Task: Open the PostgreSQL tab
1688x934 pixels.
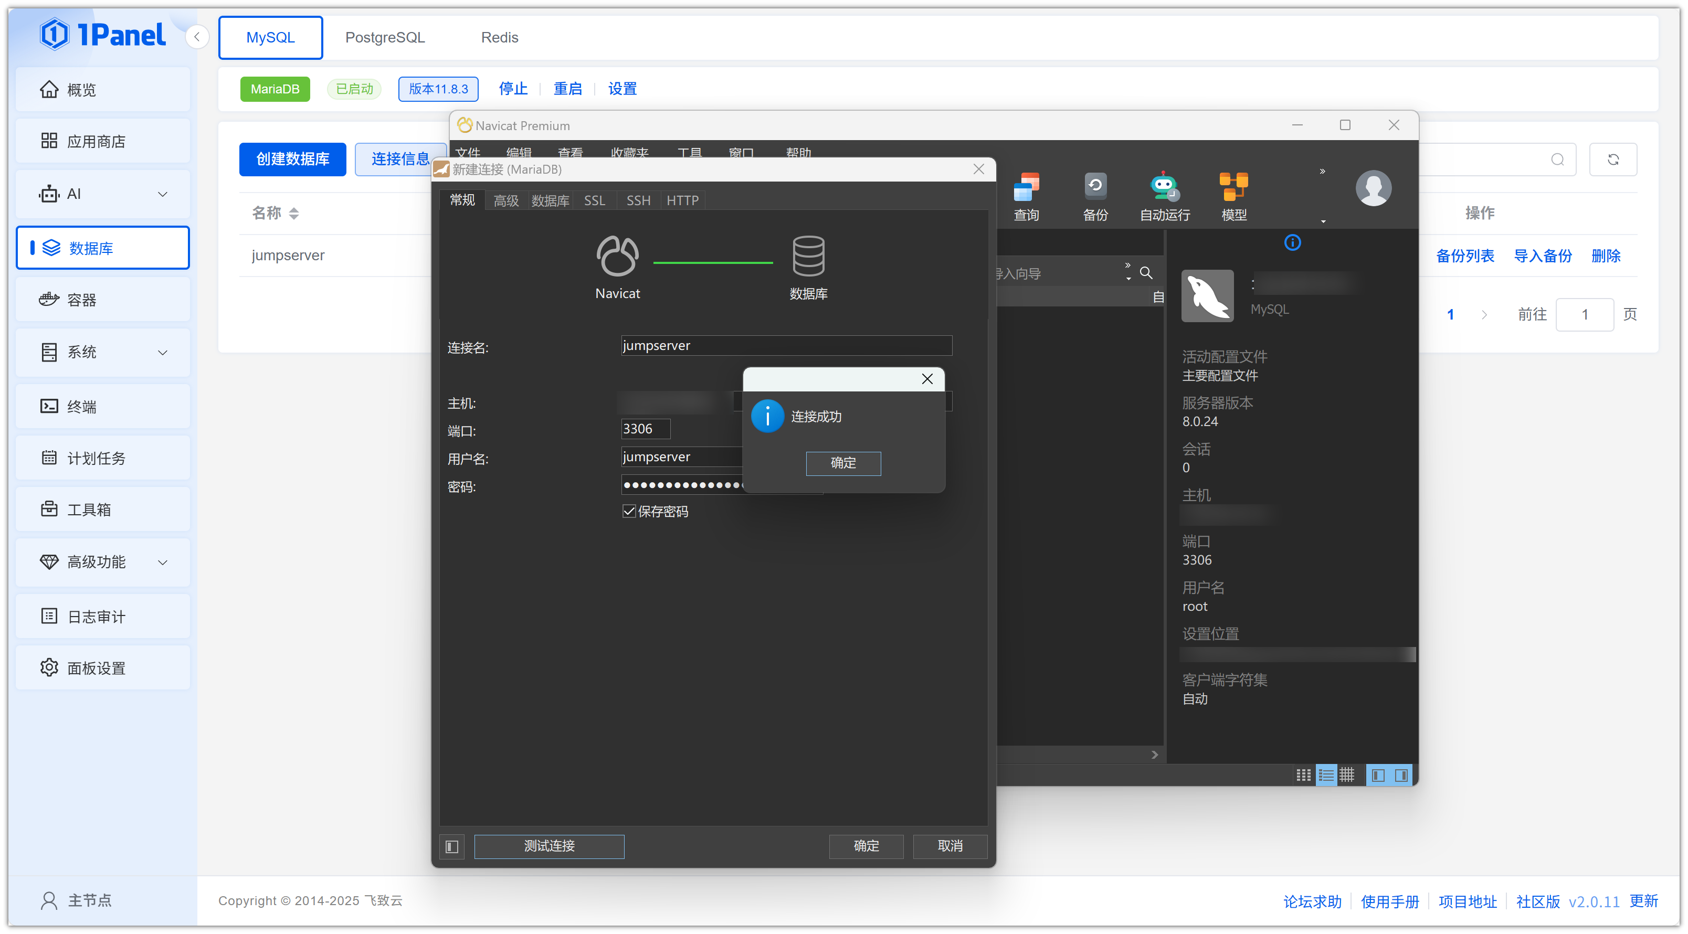Action: pos(385,37)
